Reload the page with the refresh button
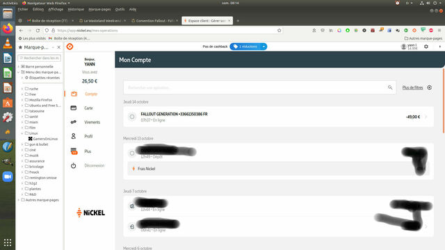This screenshot has height=250, width=445. [38, 31]
